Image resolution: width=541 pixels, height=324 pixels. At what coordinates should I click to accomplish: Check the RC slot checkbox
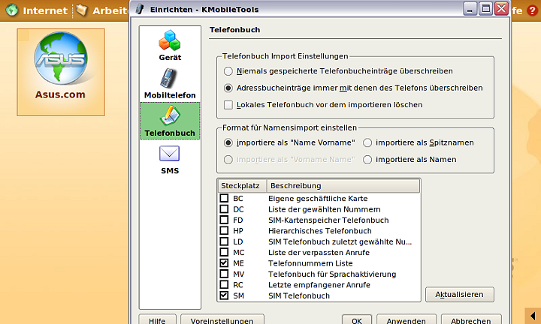(224, 284)
